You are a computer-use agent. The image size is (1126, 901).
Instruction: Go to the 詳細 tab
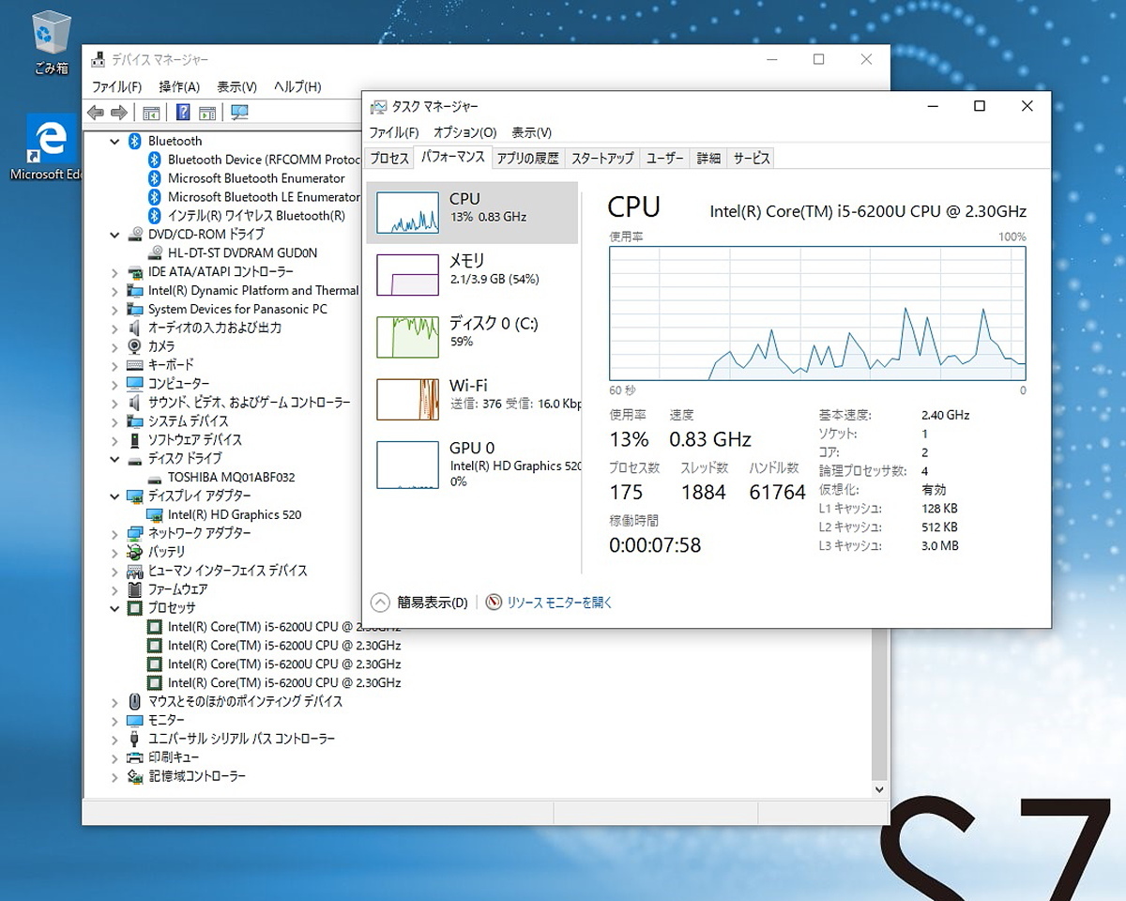(708, 159)
